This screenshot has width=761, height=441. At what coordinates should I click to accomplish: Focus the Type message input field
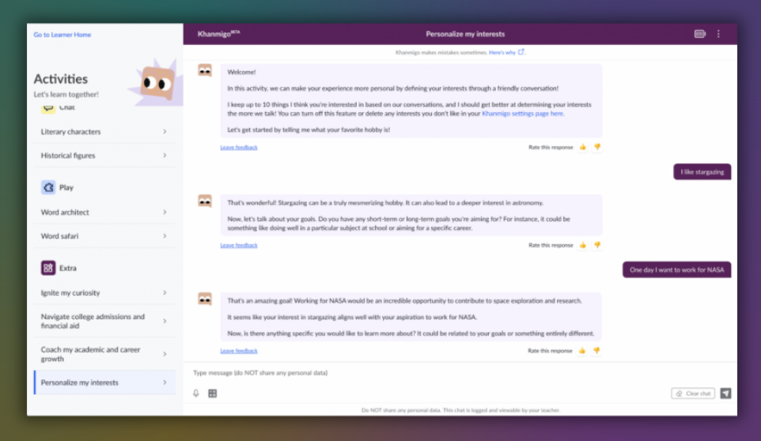(x=460, y=373)
